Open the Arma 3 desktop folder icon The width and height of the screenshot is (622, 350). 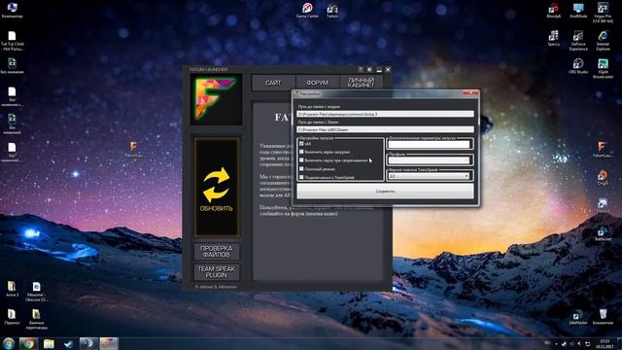(x=12, y=289)
